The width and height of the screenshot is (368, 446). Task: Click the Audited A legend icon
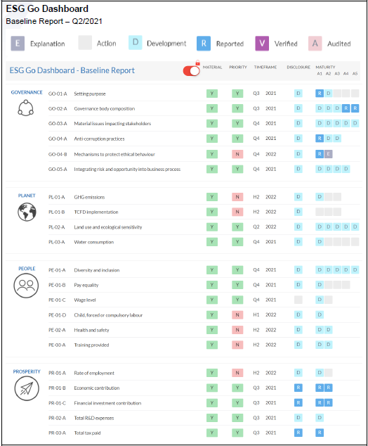point(315,44)
